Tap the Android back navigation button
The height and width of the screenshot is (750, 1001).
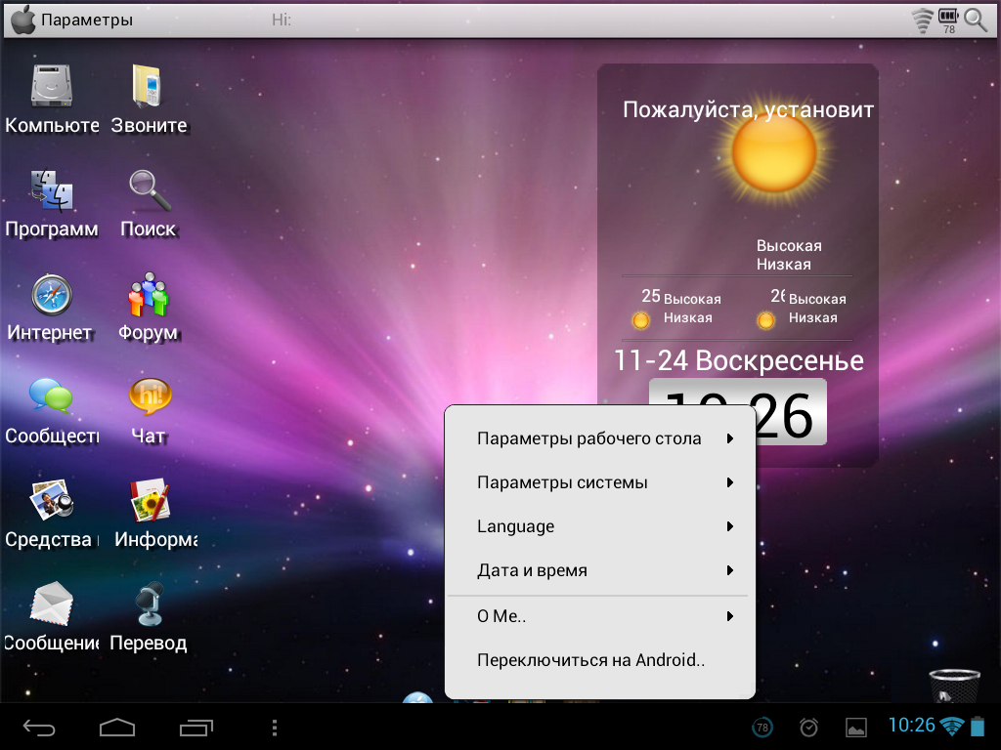tap(39, 727)
